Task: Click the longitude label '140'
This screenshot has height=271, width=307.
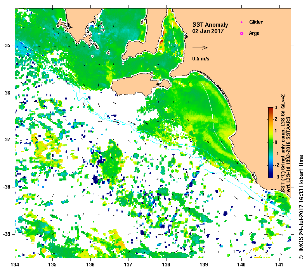Action: (241, 265)
